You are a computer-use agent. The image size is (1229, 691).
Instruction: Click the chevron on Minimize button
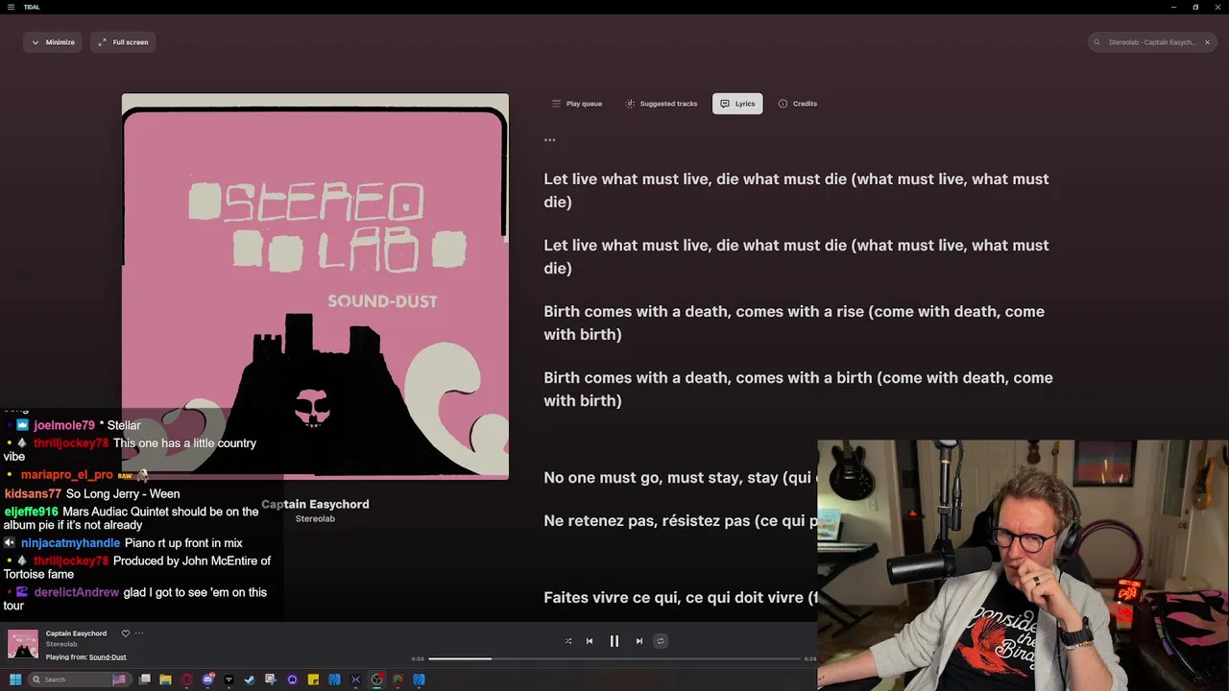(x=36, y=42)
